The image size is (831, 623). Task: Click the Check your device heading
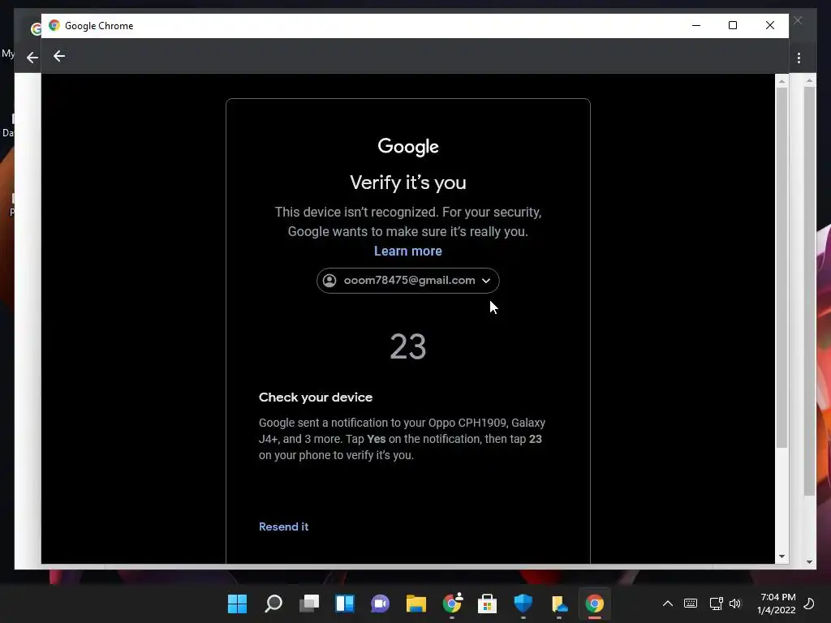pyautogui.click(x=316, y=397)
